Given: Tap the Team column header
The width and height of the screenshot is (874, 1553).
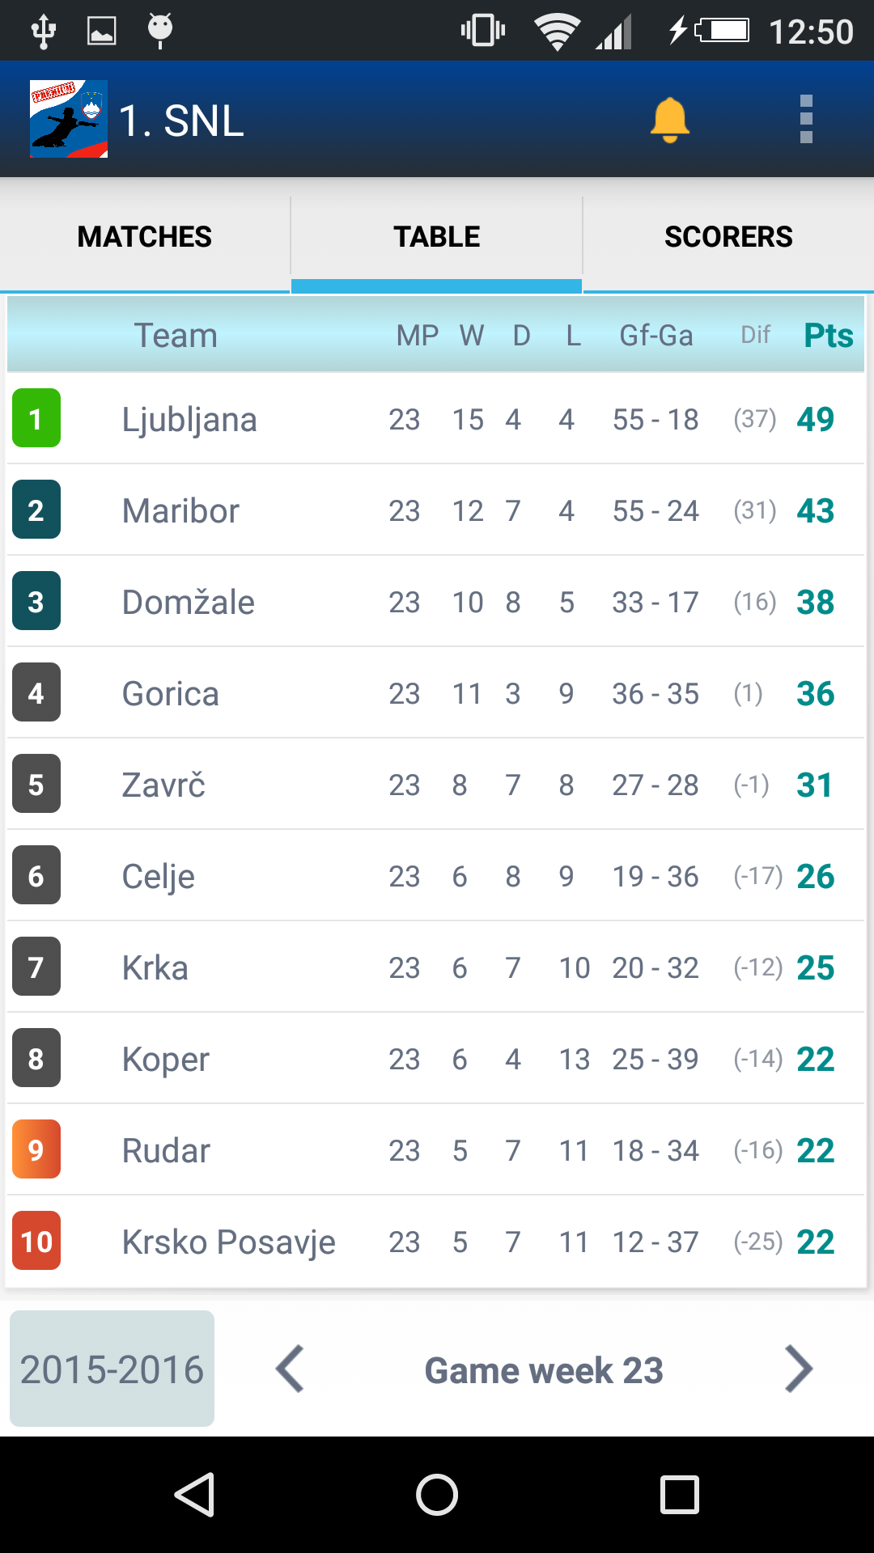Looking at the screenshot, I should (176, 334).
